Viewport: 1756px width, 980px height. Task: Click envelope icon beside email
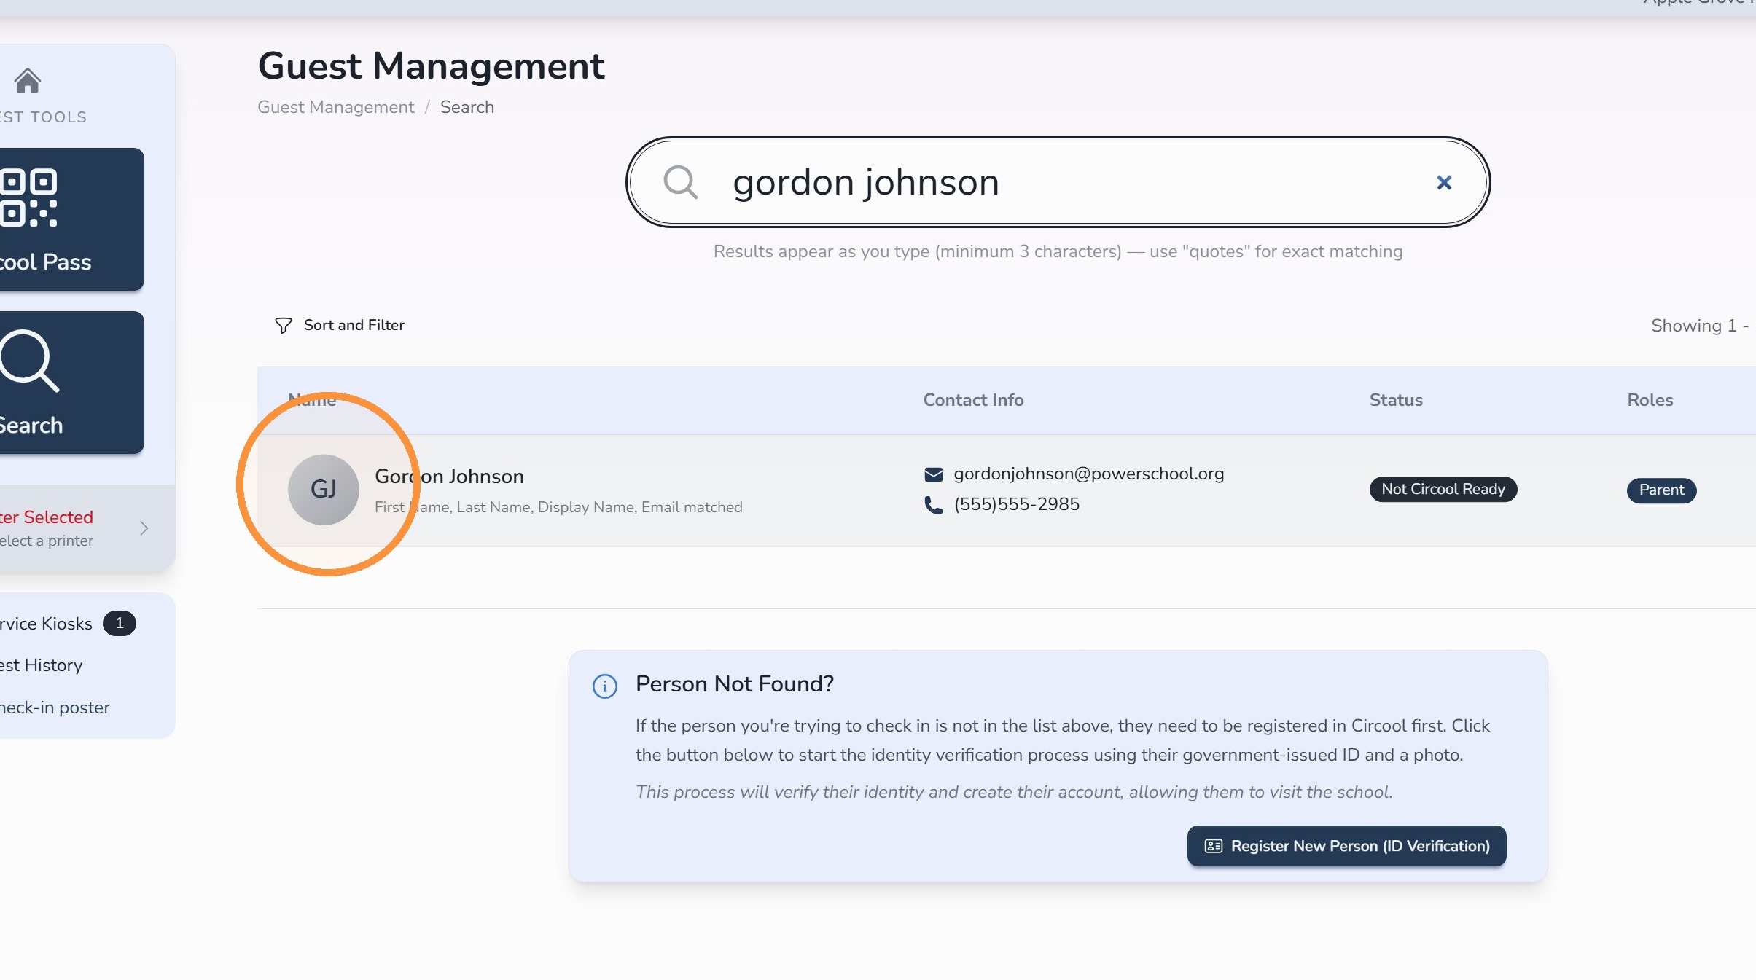(x=934, y=474)
